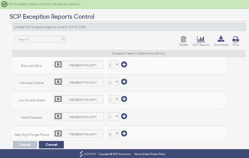Add email destination for Execution Error
The width and height of the screenshot is (249, 158).
(124, 65)
